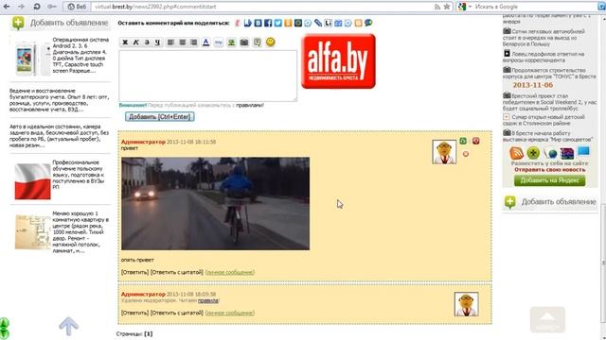Image resolution: width=606 pixels, height=340 pixels.
Task: Click the small orange delete icon on the first comment
Action: tap(466, 154)
